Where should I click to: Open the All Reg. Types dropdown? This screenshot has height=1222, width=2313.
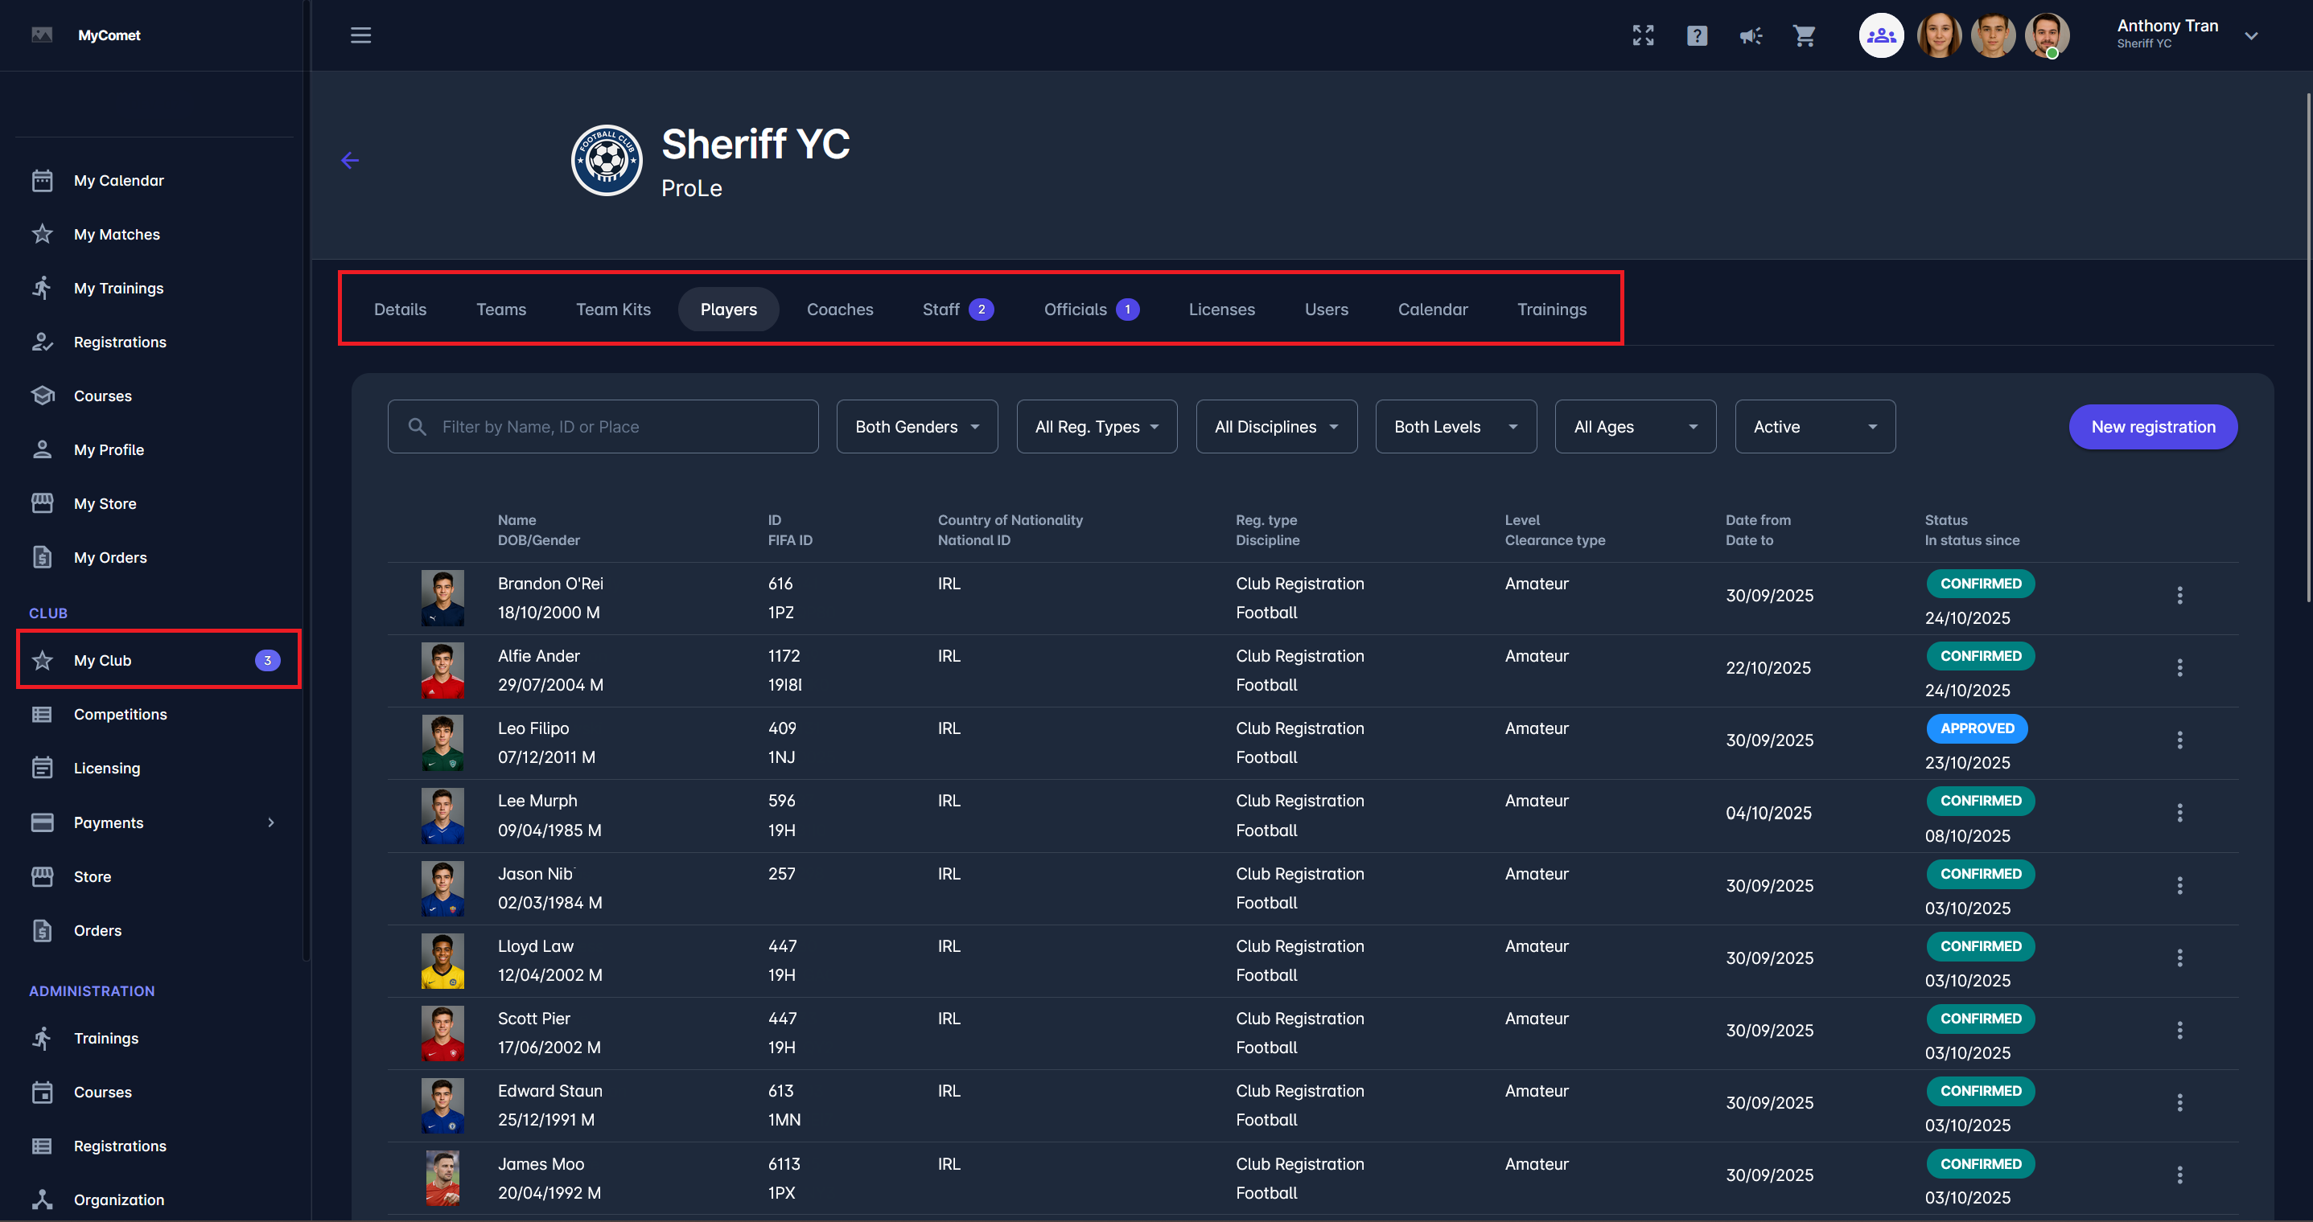point(1096,426)
